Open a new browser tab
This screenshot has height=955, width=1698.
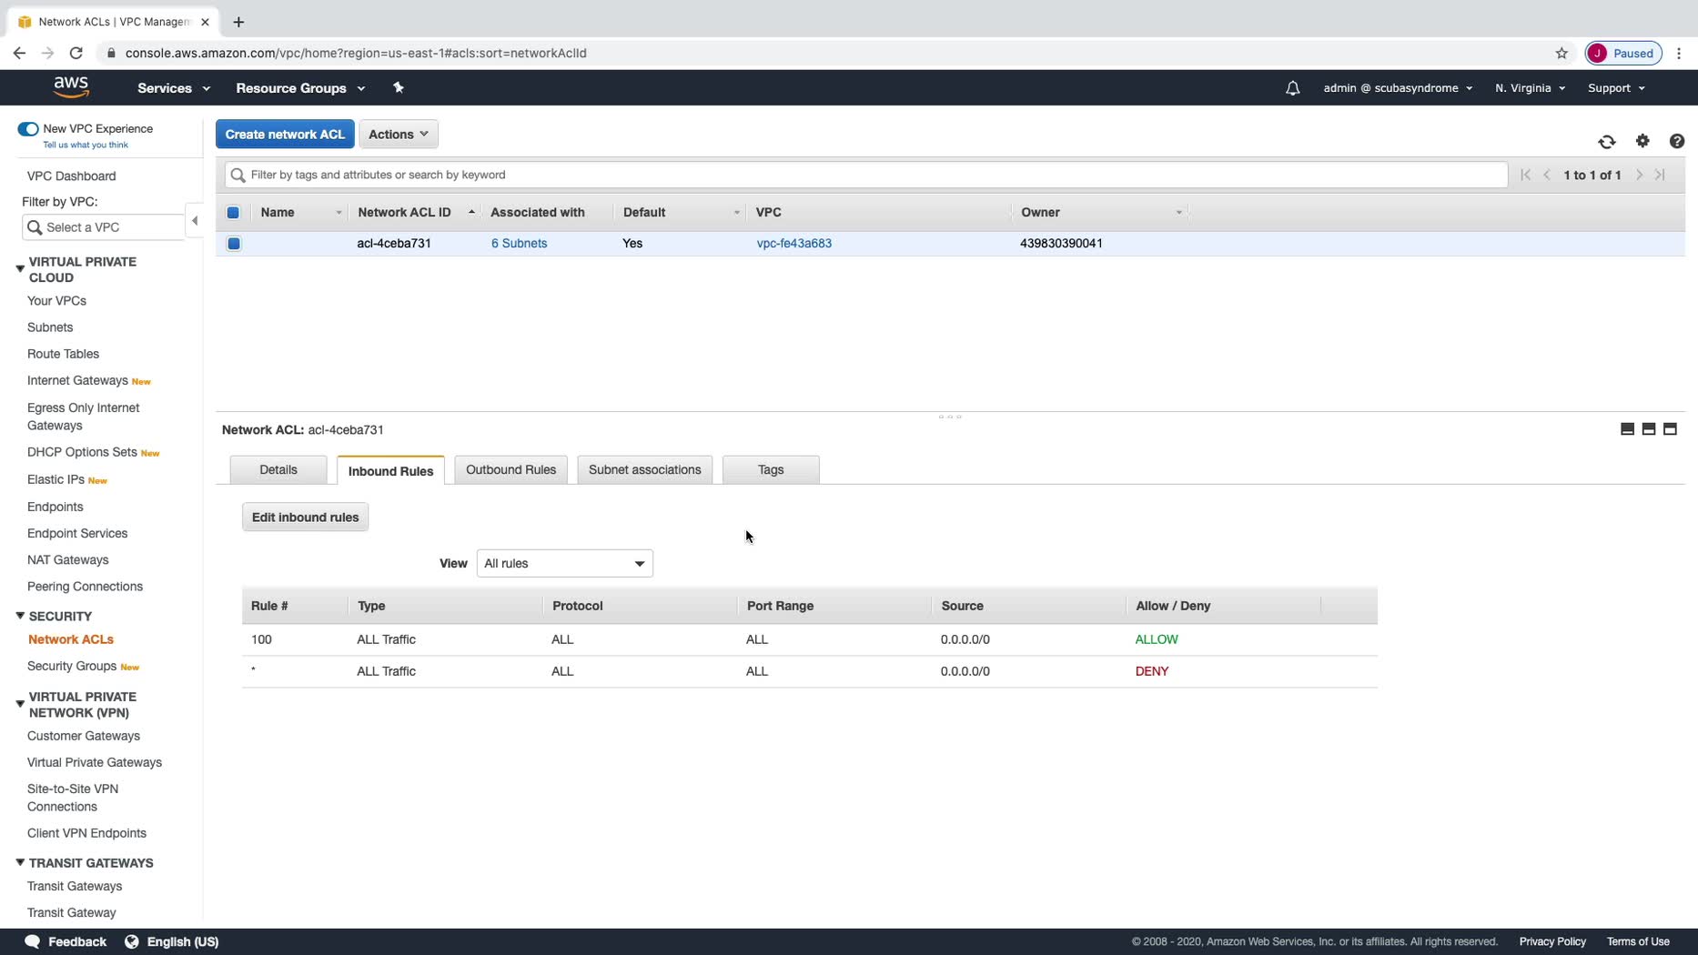click(x=238, y=22)
